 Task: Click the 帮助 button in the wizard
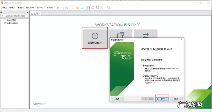(117, 99)
